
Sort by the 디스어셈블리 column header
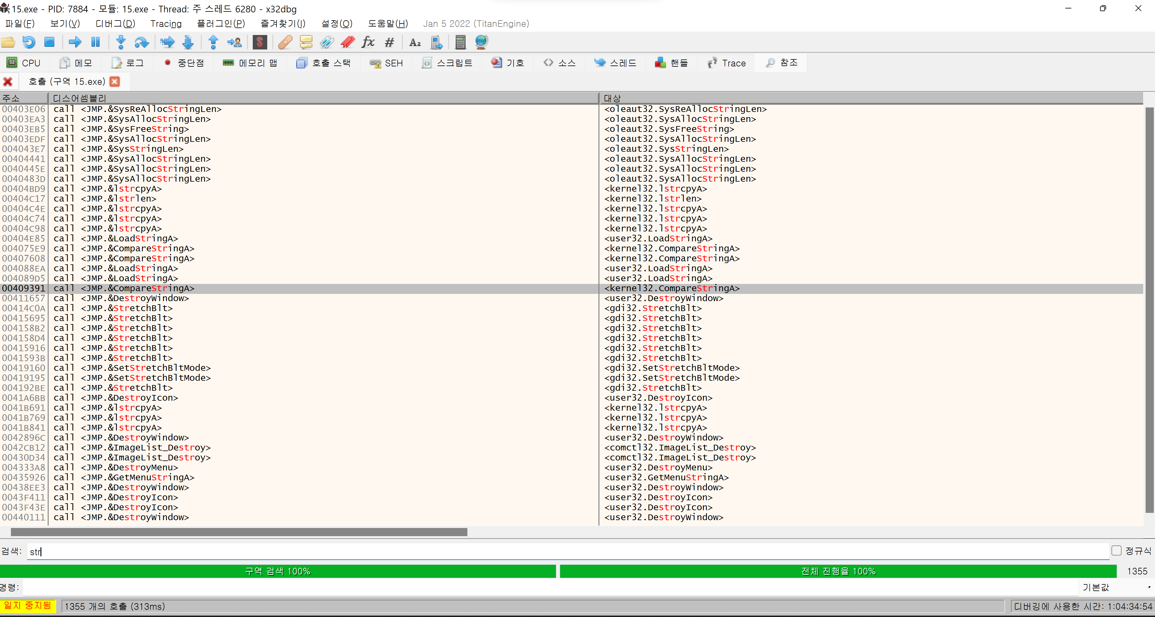pos(323,98)
